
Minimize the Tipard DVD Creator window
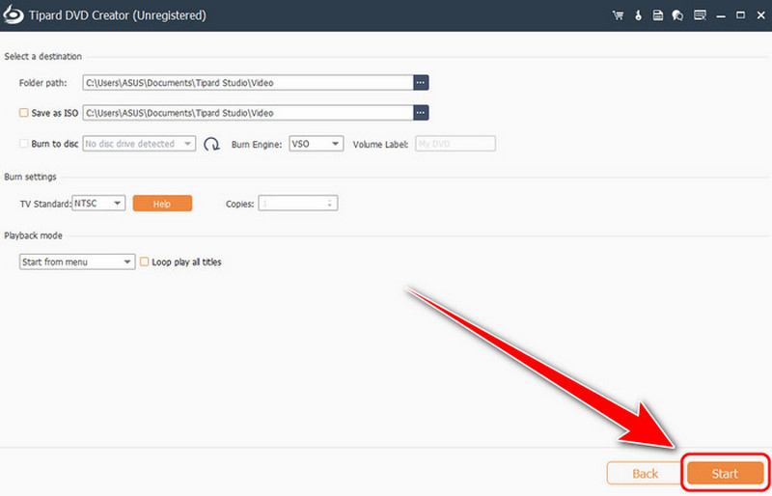point(721,15)
